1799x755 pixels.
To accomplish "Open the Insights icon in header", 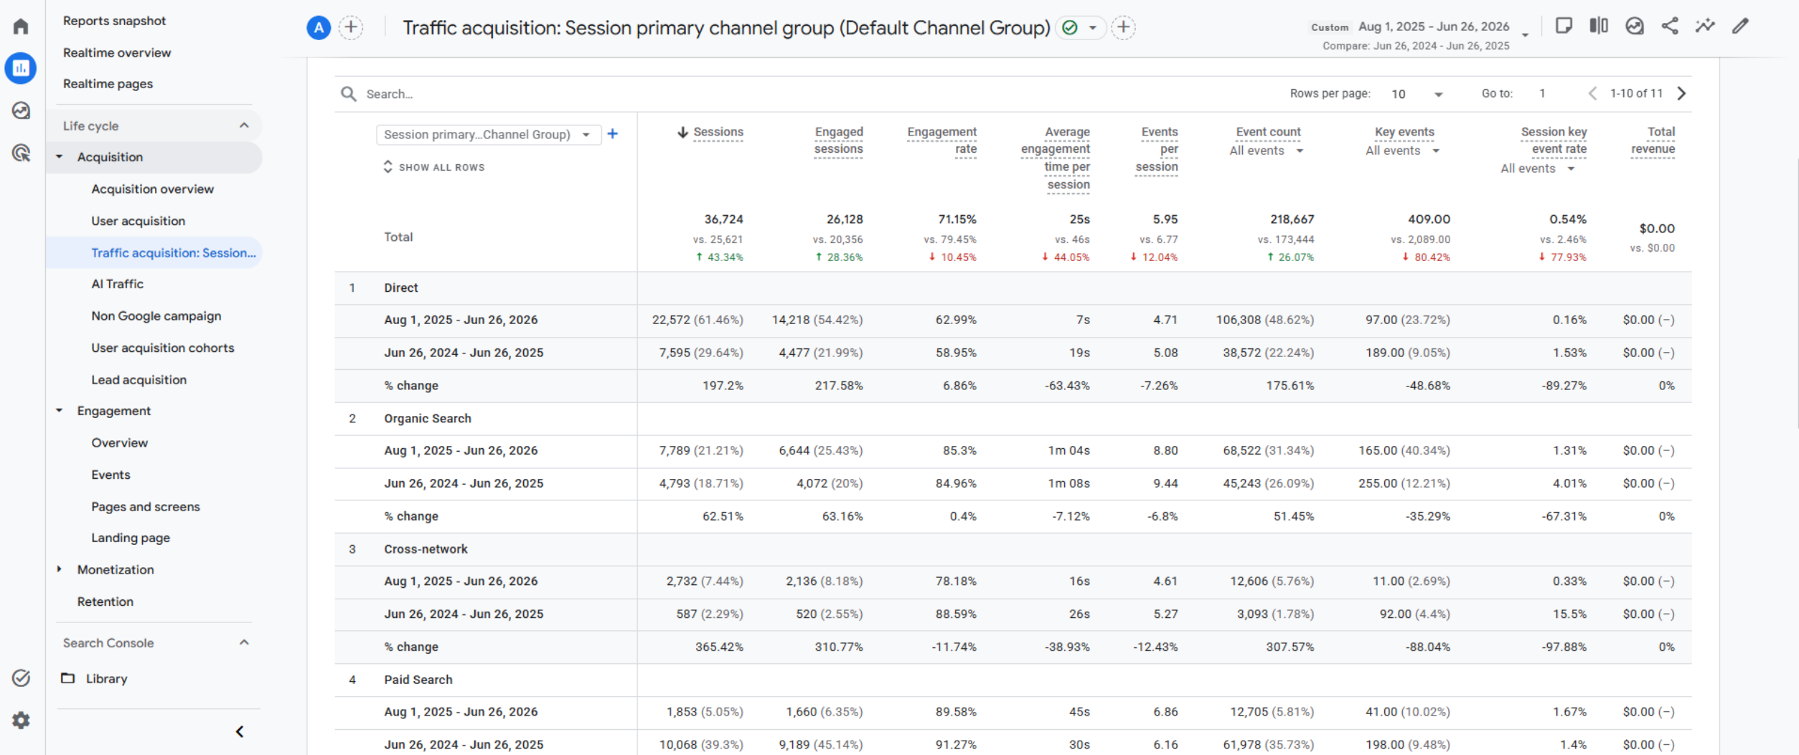I will click(1635, 27).
